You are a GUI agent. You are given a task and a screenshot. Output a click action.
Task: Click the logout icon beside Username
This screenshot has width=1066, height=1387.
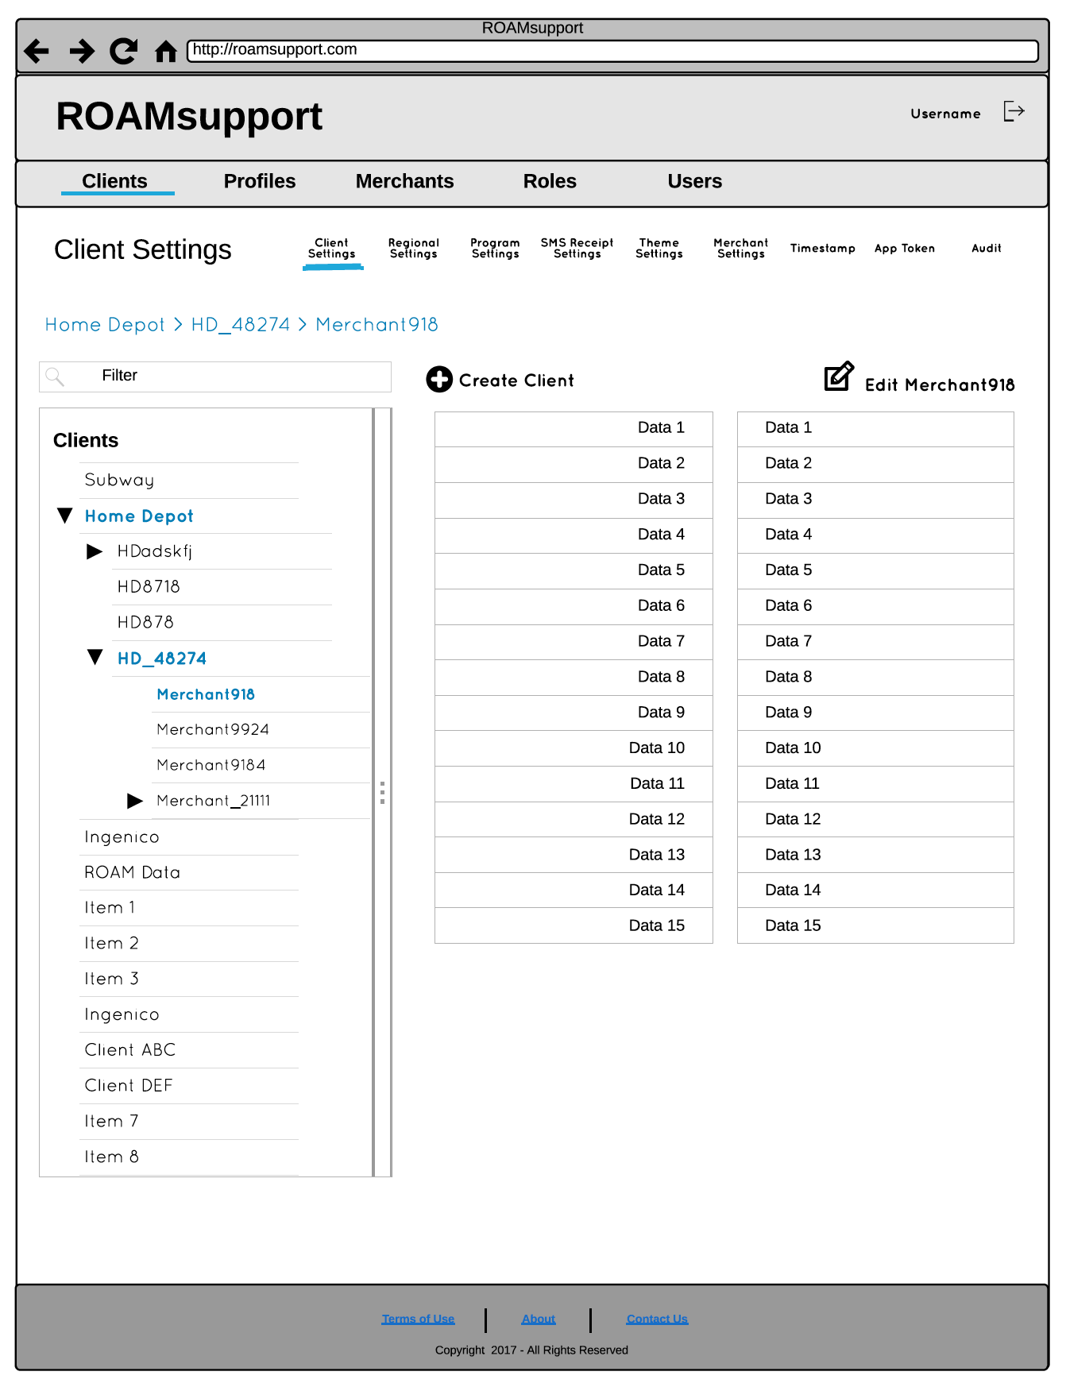coord(1014,111)
